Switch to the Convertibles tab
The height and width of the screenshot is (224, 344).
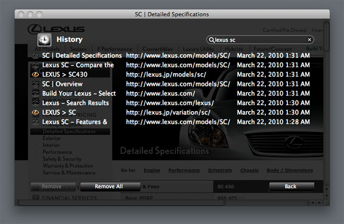[x=157, y=49]
